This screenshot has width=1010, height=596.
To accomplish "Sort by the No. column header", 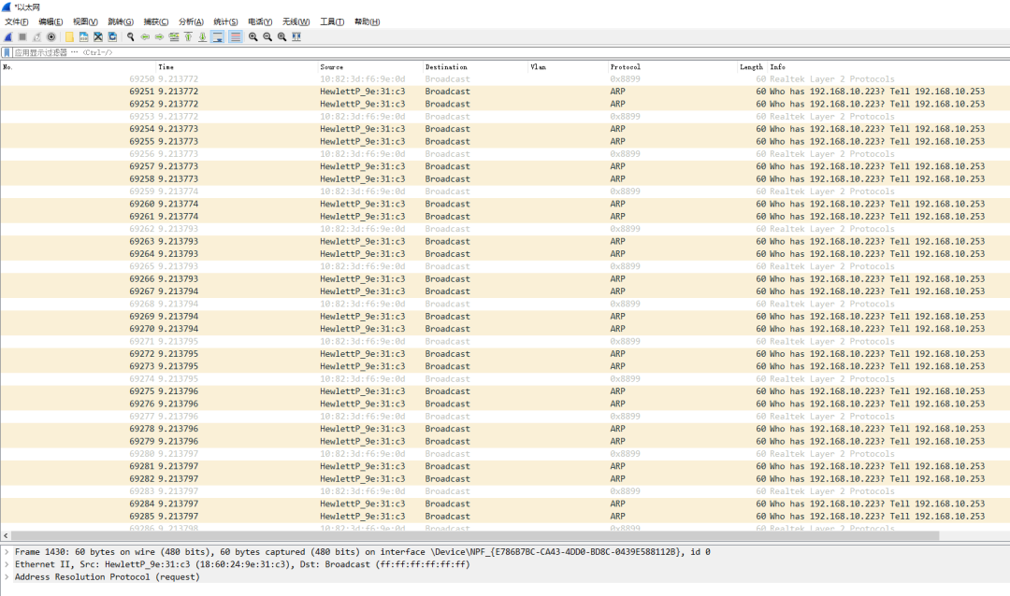I will click(x=78, y=67).
